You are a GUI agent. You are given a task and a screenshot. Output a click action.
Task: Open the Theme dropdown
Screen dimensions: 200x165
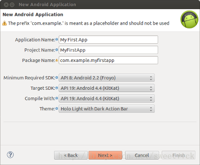point(106,108)
